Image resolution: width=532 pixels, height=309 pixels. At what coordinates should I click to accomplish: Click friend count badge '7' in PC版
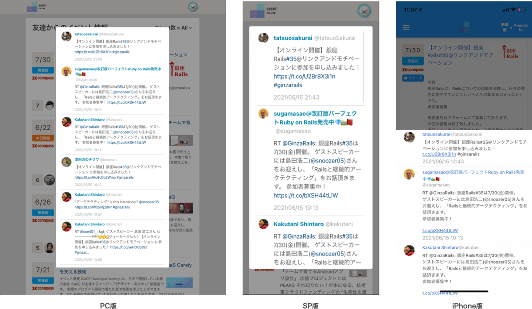[x=38, y=106]
